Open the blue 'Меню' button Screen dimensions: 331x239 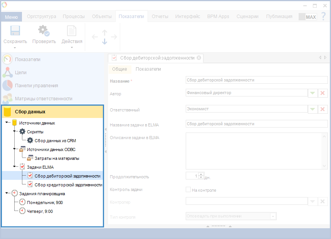[12, 17]
